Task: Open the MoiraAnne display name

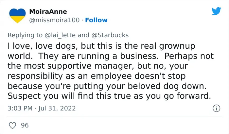Action: (48, 11)
